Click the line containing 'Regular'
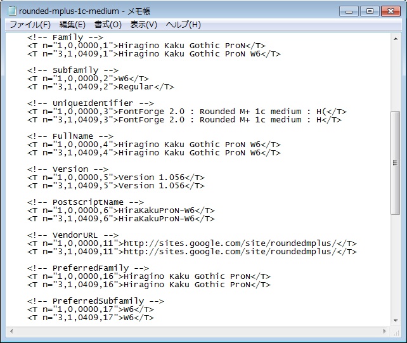The image size is (407, 343). click(x=101, y=87)
